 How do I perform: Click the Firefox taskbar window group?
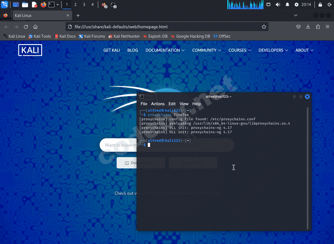(104, 5)
